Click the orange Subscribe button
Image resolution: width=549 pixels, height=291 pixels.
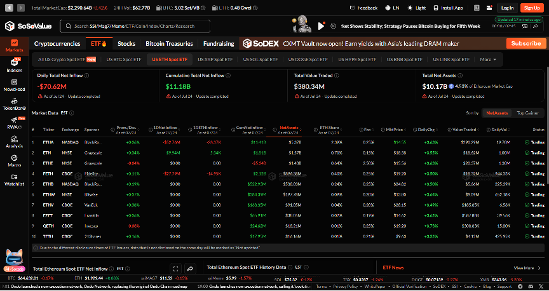pos(526,43)
